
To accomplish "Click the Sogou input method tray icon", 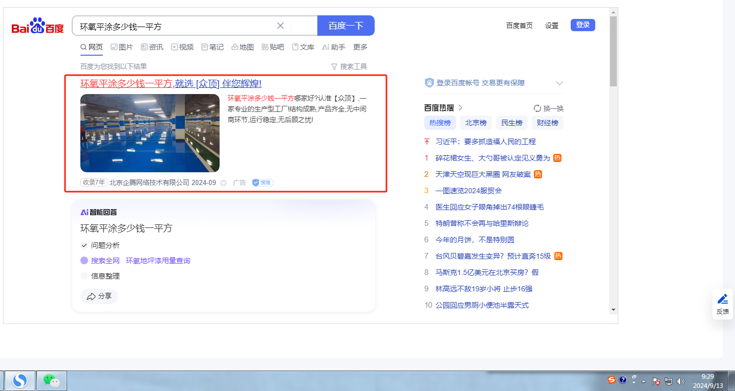I will click(611, 380).
